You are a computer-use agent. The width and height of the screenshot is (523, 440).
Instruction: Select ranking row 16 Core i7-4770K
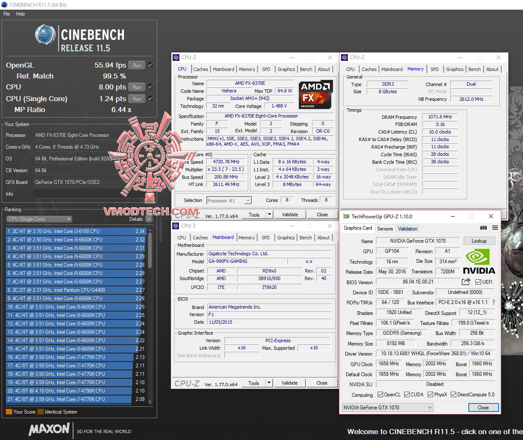76,357
